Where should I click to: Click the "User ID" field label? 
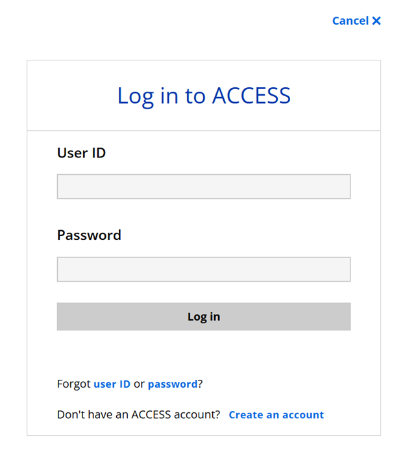(x=81, y=153)
